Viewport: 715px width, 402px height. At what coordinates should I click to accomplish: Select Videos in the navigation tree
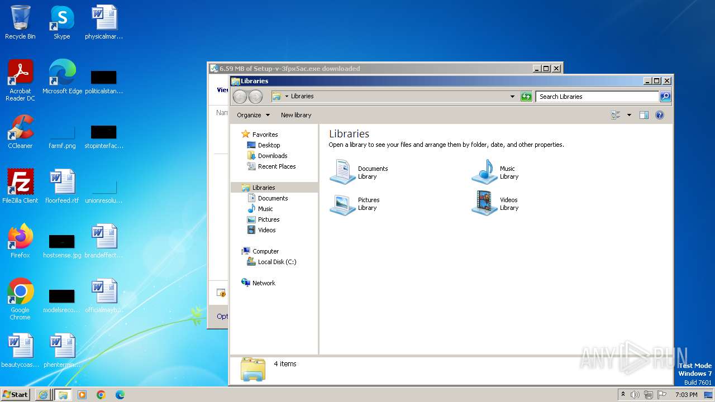(266, 230)
